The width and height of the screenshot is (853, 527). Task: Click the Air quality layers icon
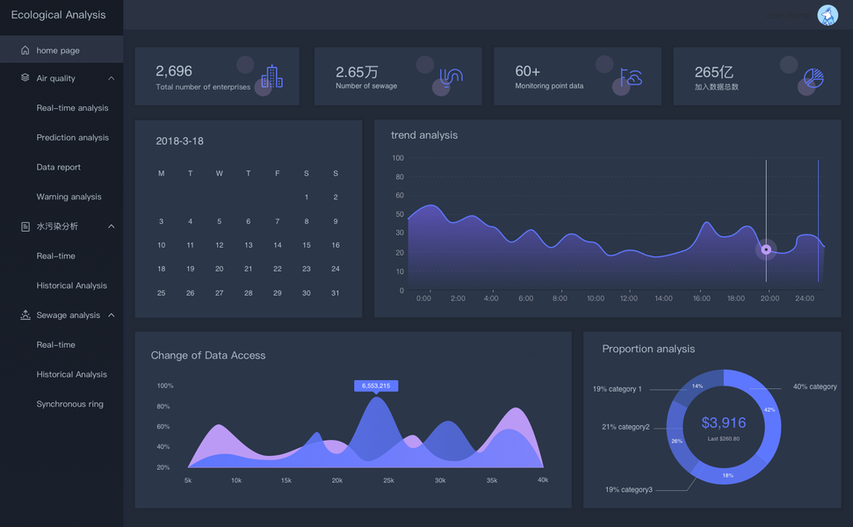point(25,78)
